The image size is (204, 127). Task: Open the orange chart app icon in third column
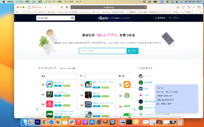(127, 85)
